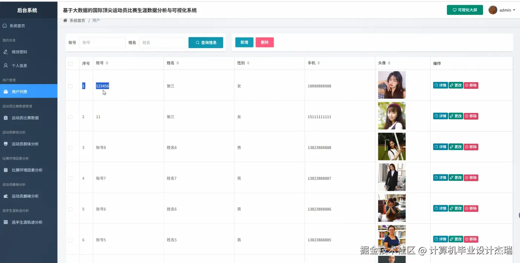Open 运动员群体分析 menu item
The image size is (520, 263).
29,144
